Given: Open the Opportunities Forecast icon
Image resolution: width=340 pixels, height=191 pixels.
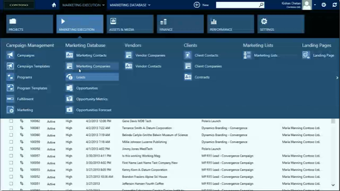Looking at the screenshot, I should pos(70,110).
